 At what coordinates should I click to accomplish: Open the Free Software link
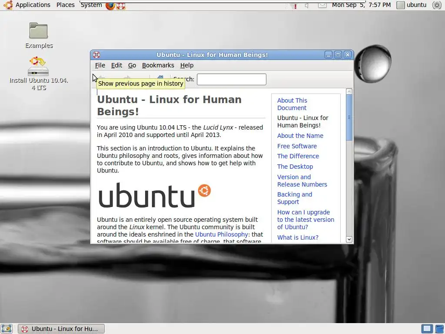(x=297, y=146)
